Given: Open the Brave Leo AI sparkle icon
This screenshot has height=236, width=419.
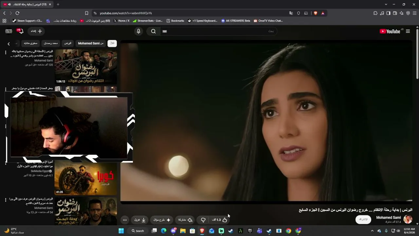Looking at the screenshot, I should coord(401,13).
